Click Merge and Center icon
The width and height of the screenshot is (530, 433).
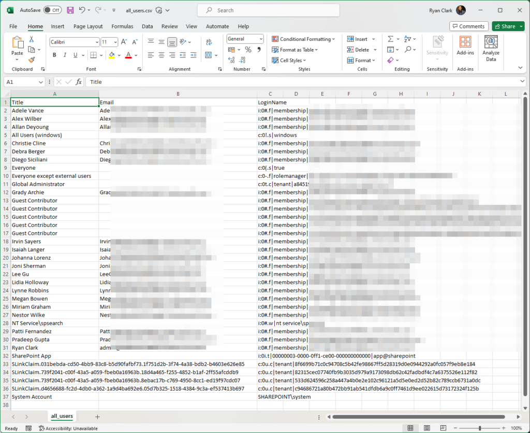[209, 55]
